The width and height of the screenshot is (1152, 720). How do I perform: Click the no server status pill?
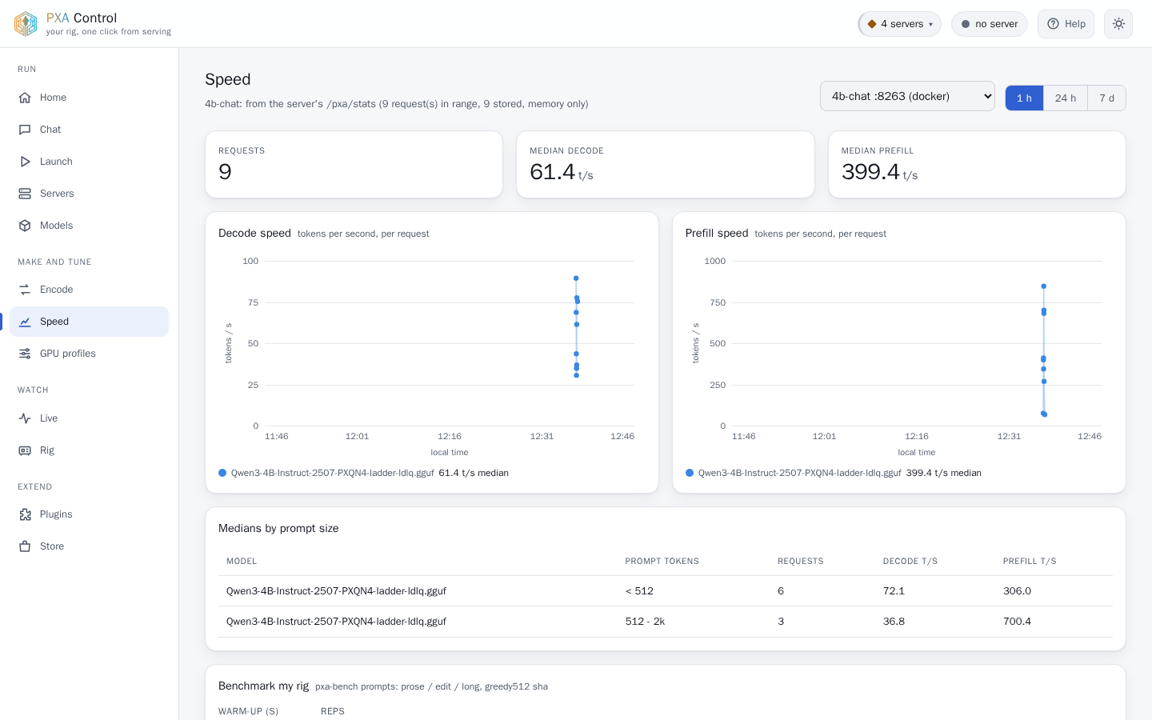point(990,24)
